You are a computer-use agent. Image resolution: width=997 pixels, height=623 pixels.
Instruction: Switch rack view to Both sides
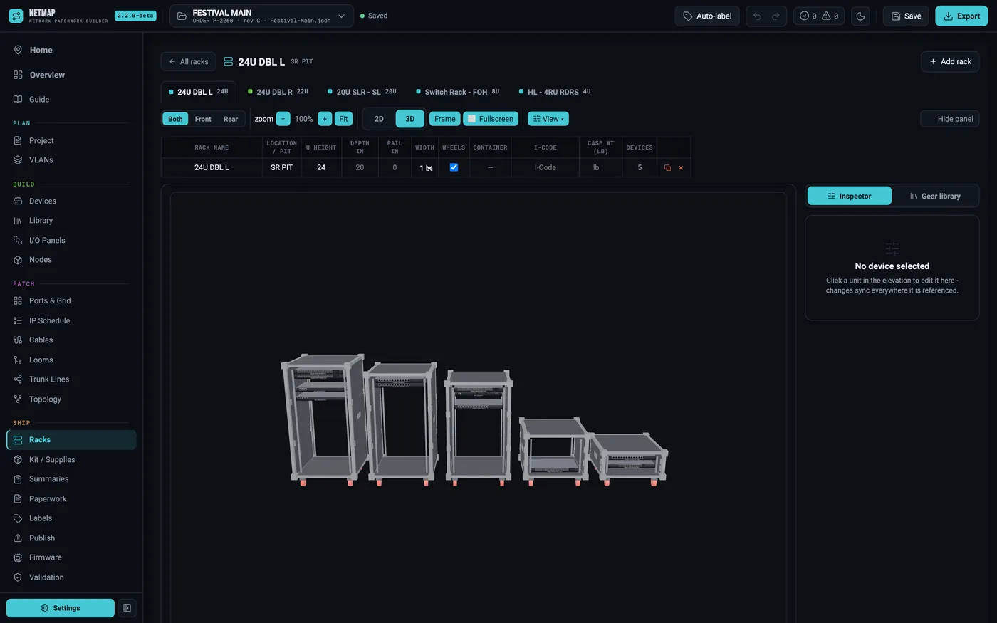coord(175,119)
